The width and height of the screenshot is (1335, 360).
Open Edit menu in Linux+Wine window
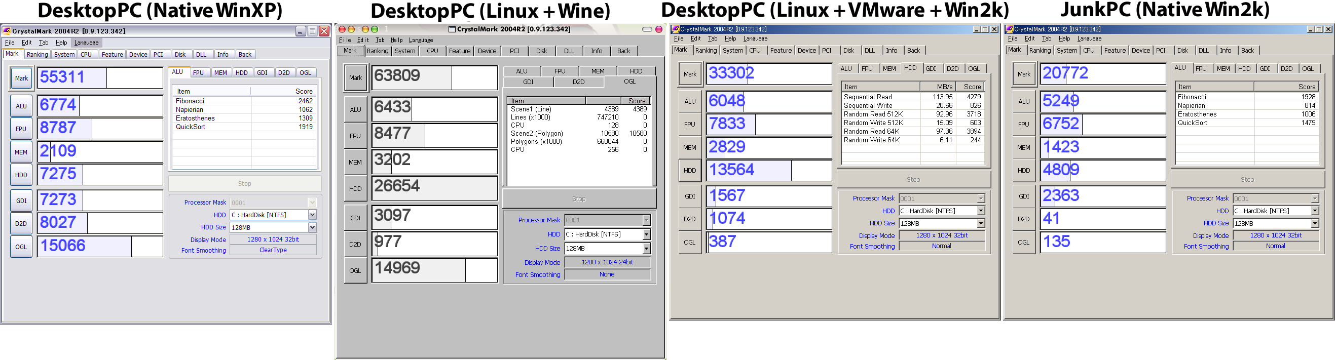pos(363,40)
